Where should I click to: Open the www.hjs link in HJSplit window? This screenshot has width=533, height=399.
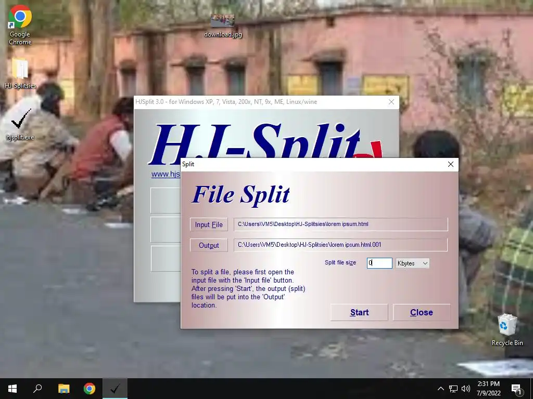pyautogui.click(x=166, y=175)
